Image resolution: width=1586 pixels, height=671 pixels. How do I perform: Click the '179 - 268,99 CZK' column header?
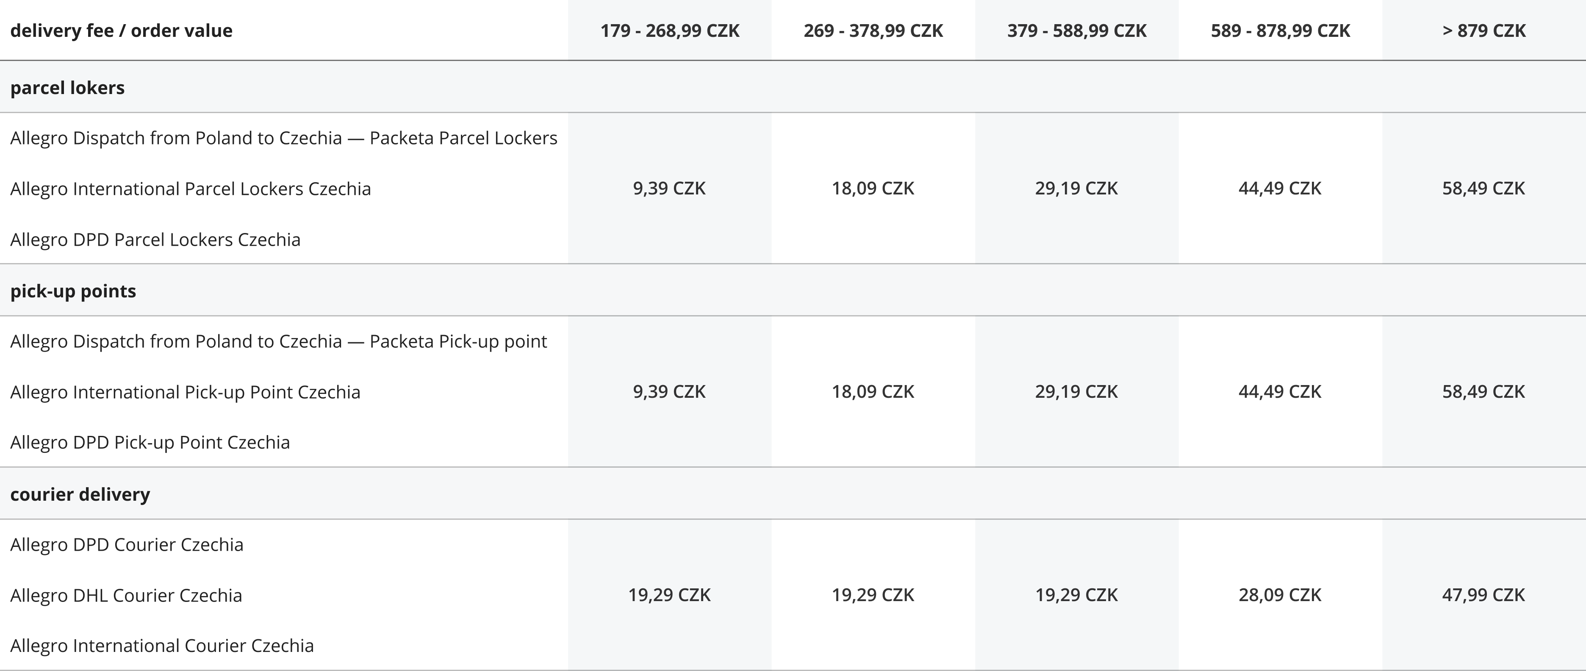pyautogui.click(x=670, y=31)
